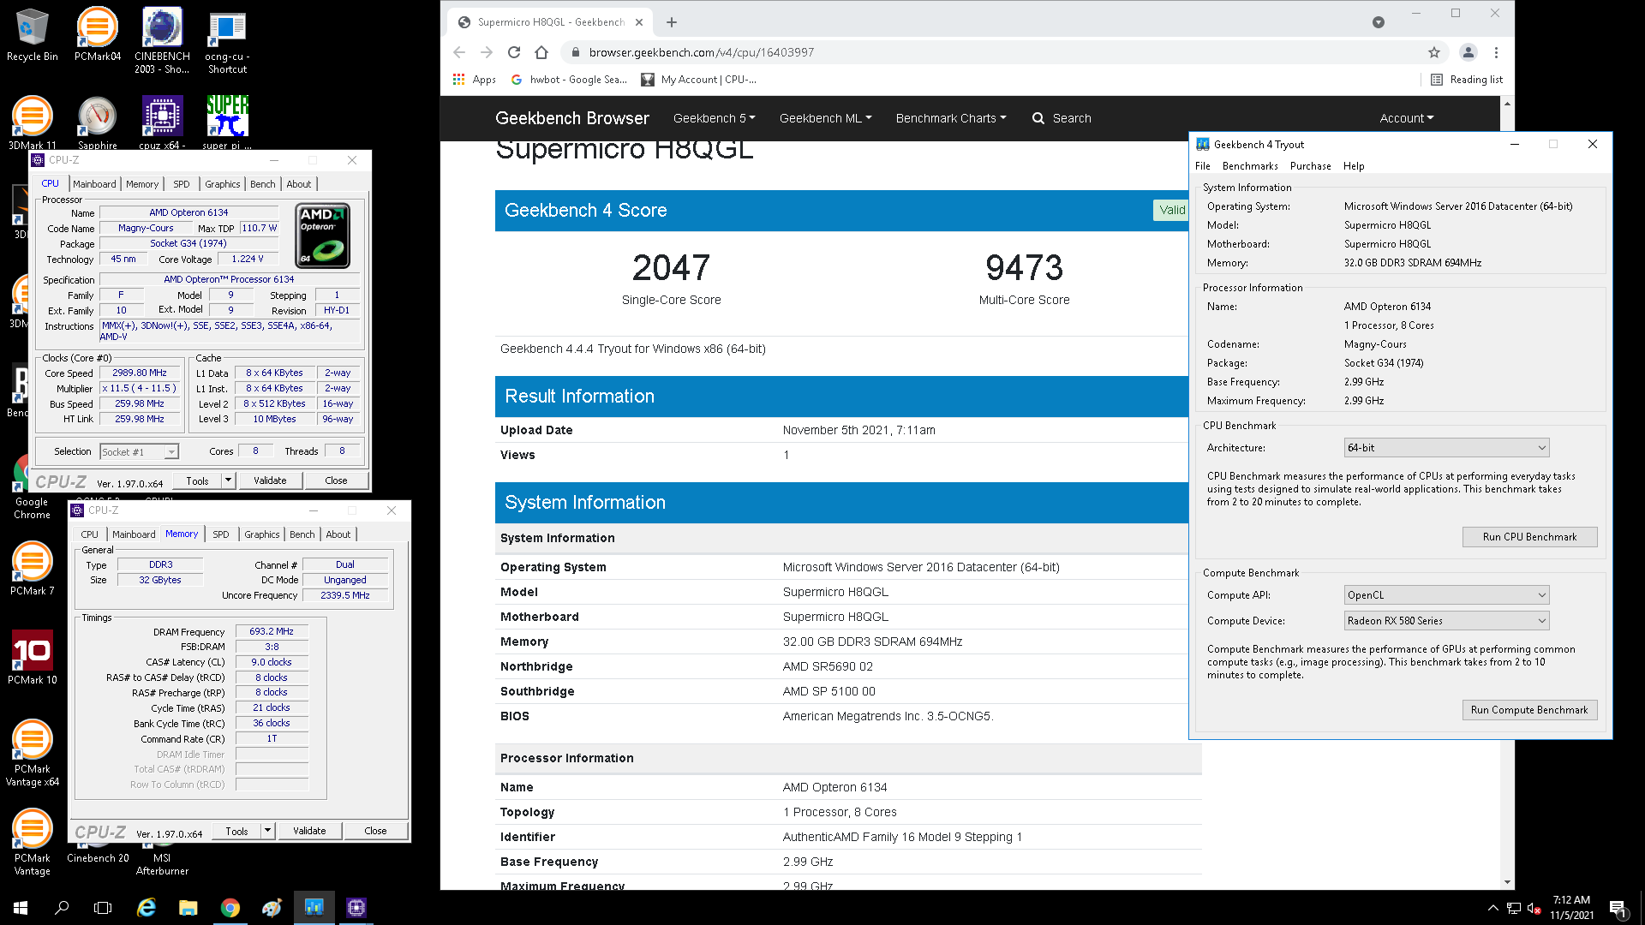
Task: Open Graphics tab in upper CPU-Z window
Action: click(223, 184)
